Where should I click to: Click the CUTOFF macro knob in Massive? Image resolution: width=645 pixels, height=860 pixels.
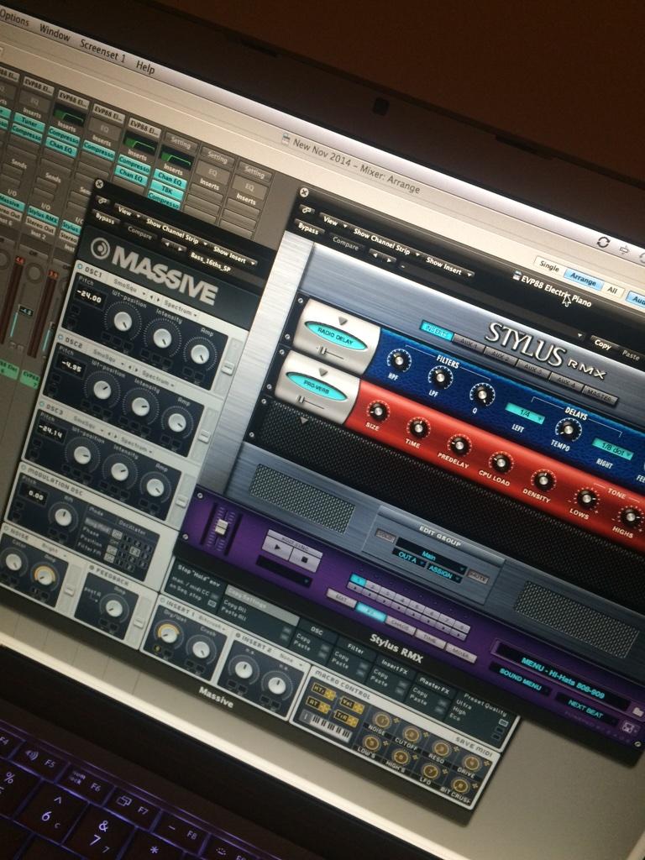410,734
